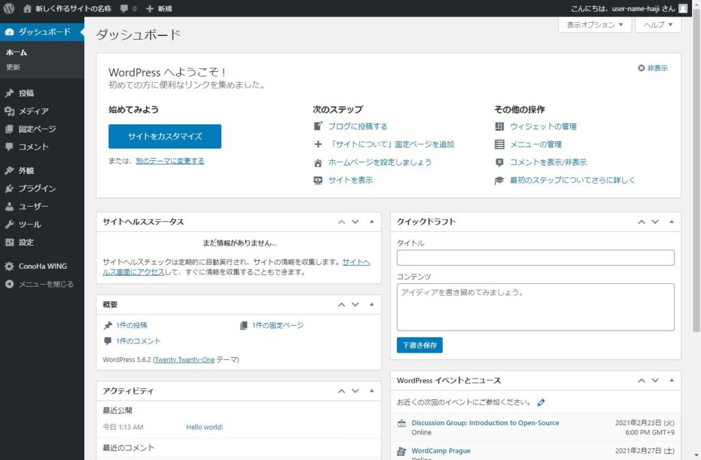Click the サイトをカスタマイズ button
701x460 pixels.
tap(164, 136)
